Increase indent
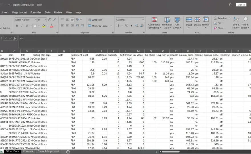251x154 pixels. (83, 26)
